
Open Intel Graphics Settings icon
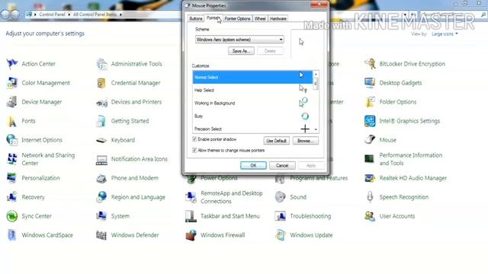pos(370,121)
